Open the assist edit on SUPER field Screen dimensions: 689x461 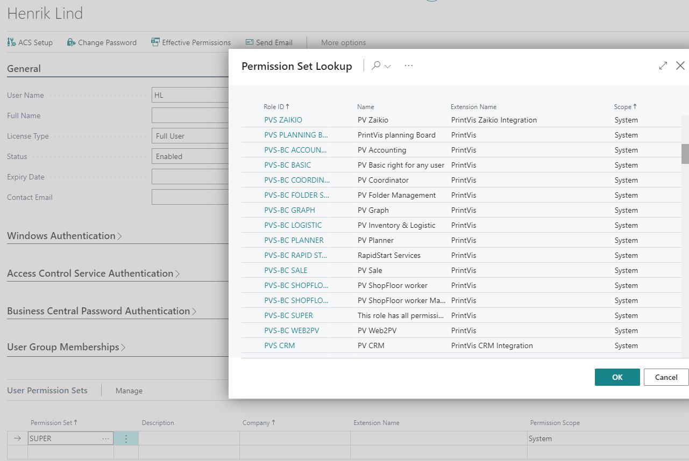click(105, 438)
